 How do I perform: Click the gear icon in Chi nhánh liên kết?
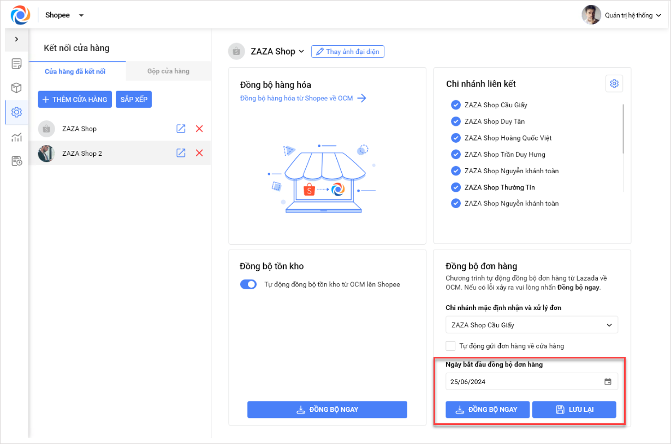tap(614, 84)
